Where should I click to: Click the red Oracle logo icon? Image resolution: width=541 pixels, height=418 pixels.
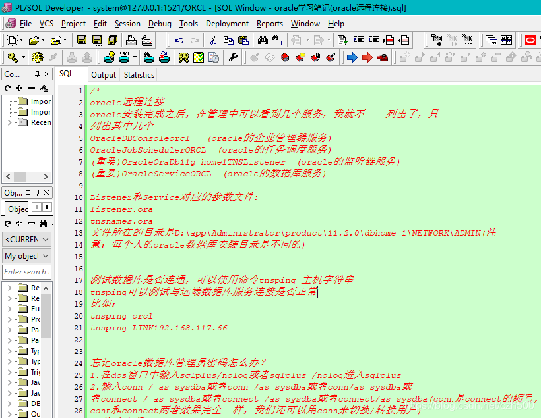[x=530, y=40]
